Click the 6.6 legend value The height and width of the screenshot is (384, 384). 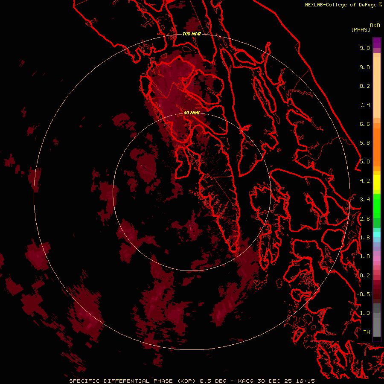[x=365, y=124]
